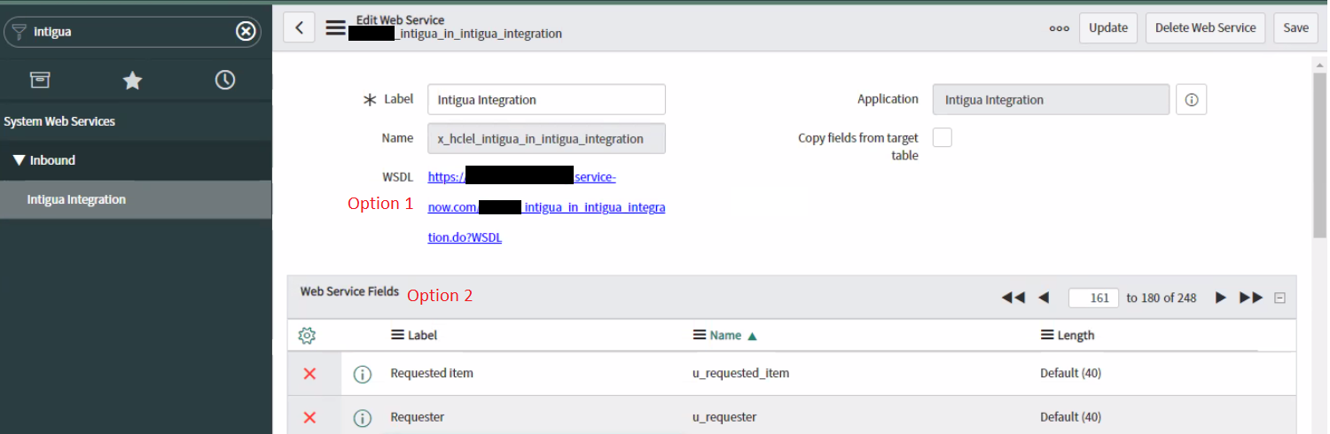This screenshot has height=434, width=1330.
Task: Open more options ellipsis in header
Action: [1059, 27]
